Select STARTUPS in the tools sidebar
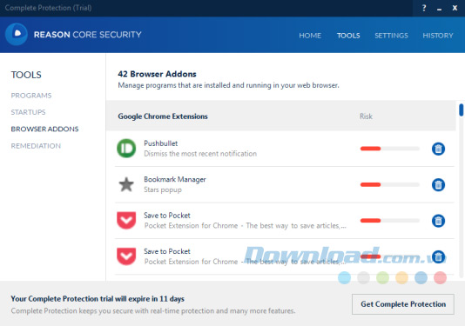The image size is (465, 326). point(28,112)
